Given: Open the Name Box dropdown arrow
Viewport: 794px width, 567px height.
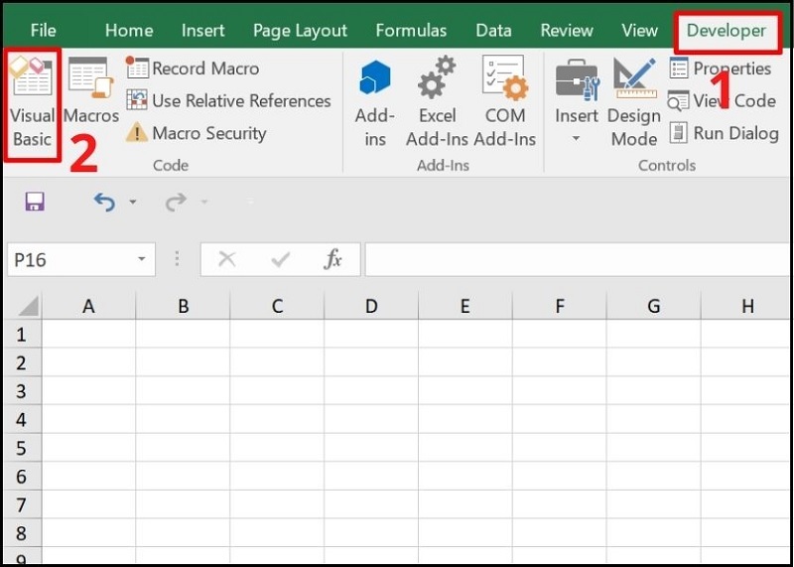Looking at the screenshot, I should [142, 260].
